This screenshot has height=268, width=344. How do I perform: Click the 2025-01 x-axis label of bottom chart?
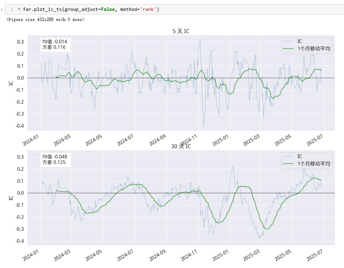tap(220, 255)
